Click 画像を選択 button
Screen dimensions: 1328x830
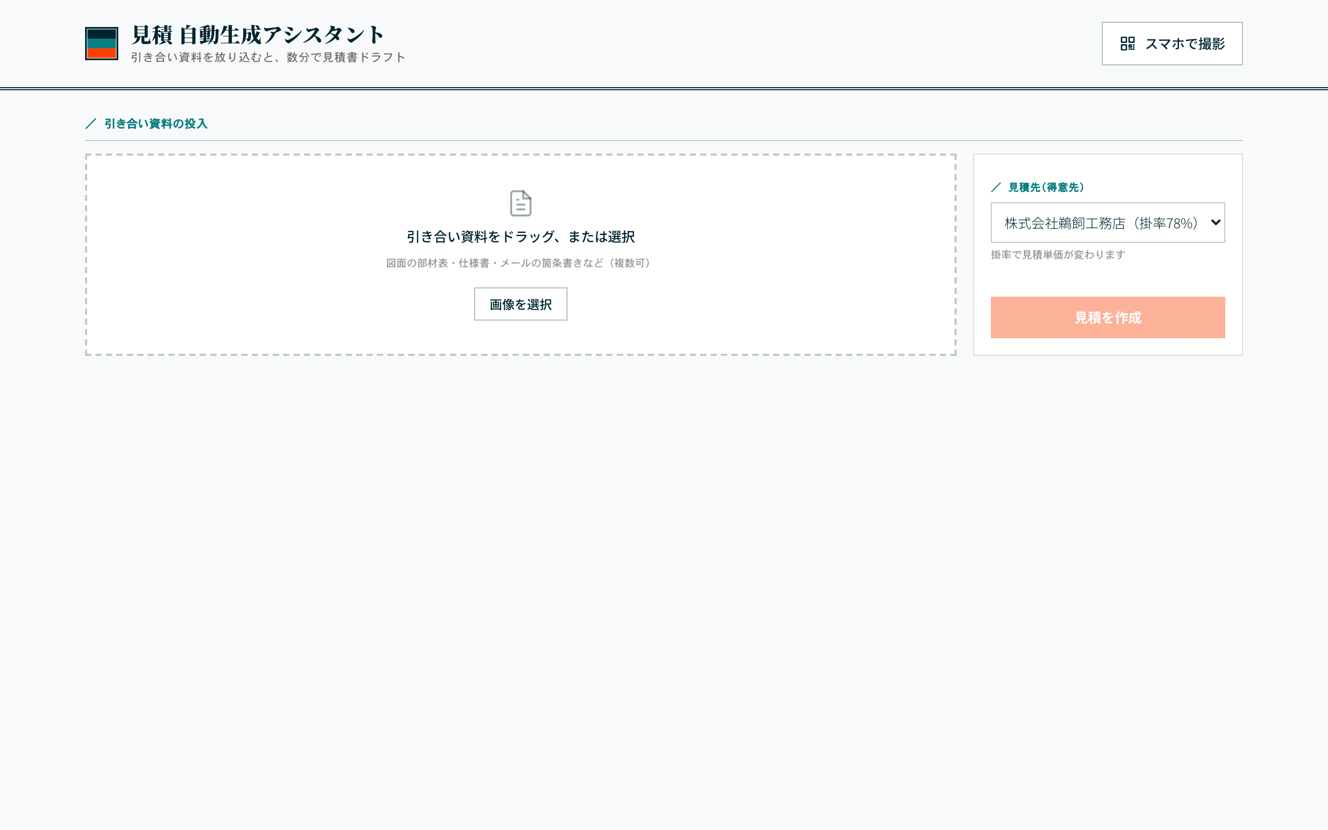click(x=520, y=304)
